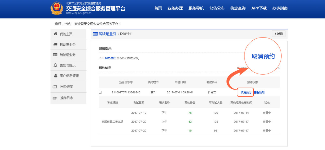325x150 pixels.
Task: Click the 驾驶证业务 breadcrumb link
Action: coord(107,34)
